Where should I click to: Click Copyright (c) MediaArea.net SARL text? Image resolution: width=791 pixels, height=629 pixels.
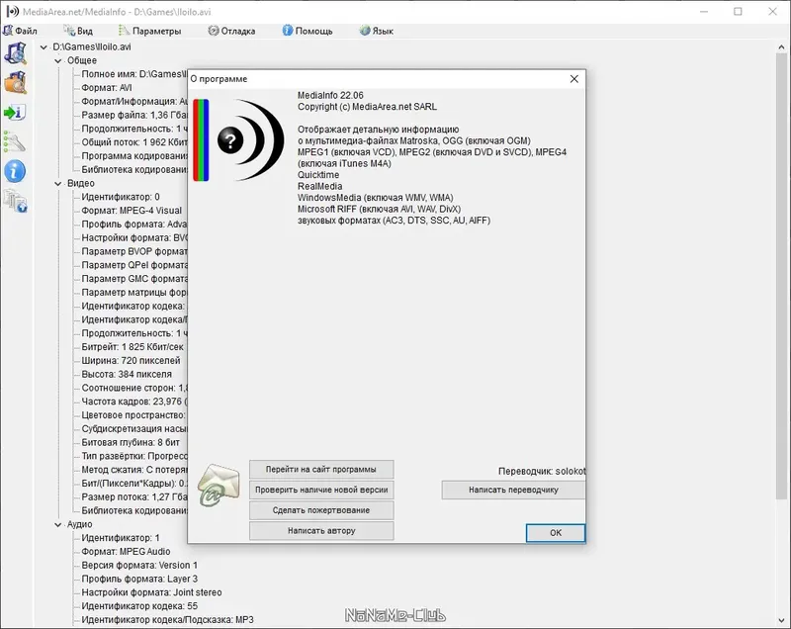pyautogui.click(x=367, y=107)
